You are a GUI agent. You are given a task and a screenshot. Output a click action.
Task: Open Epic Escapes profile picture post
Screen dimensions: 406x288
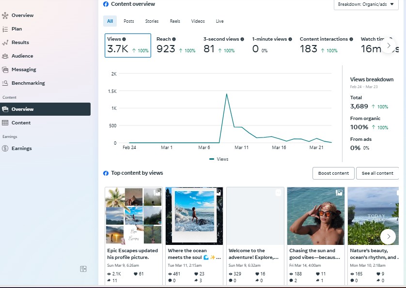(134, 216)
